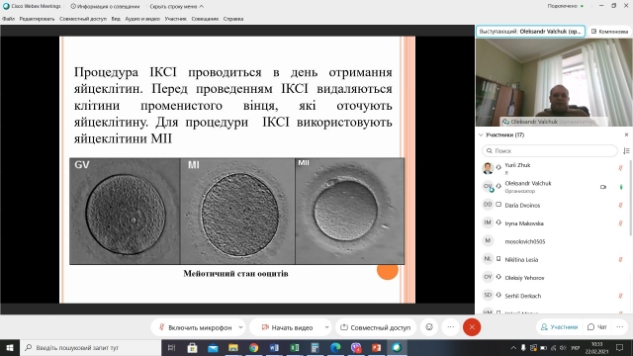This screenshot has height=356, width=633.
Task: Select participant Oleksandr Valchuk
Action: click(553, 187)
